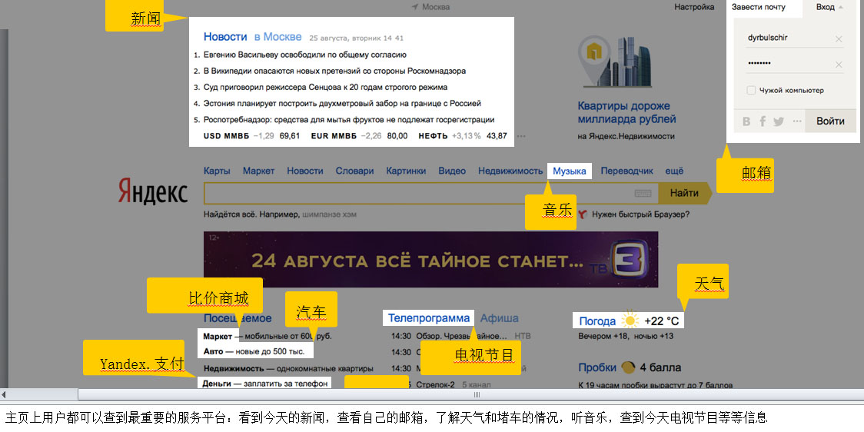Open Видео service
Image resolution: width=864 pixels, height=432 pixels.
452,171
